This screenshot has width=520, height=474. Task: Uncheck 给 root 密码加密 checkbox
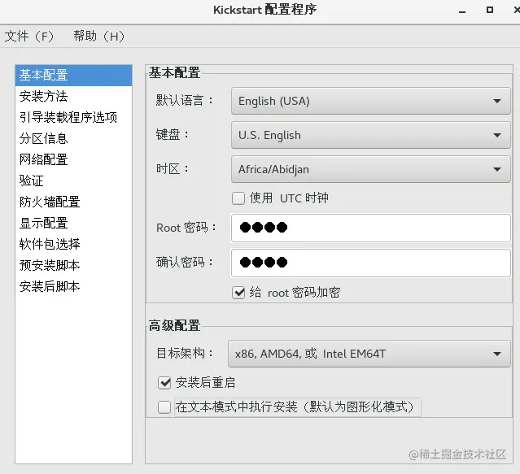coord(238,293)
